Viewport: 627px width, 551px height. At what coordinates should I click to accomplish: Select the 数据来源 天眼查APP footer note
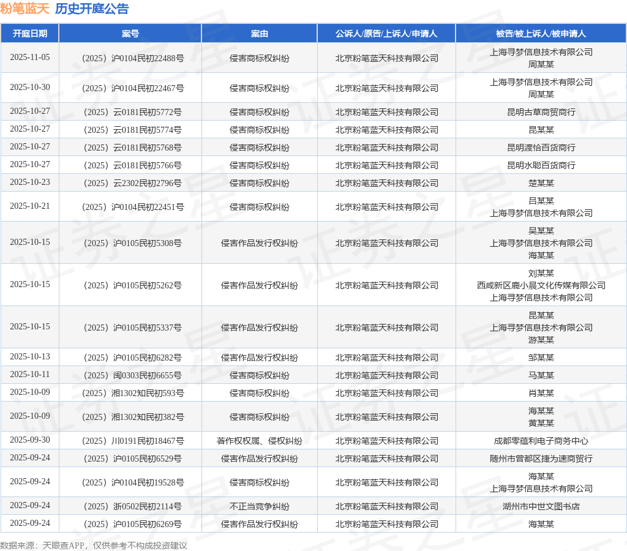tap(94, 545)
